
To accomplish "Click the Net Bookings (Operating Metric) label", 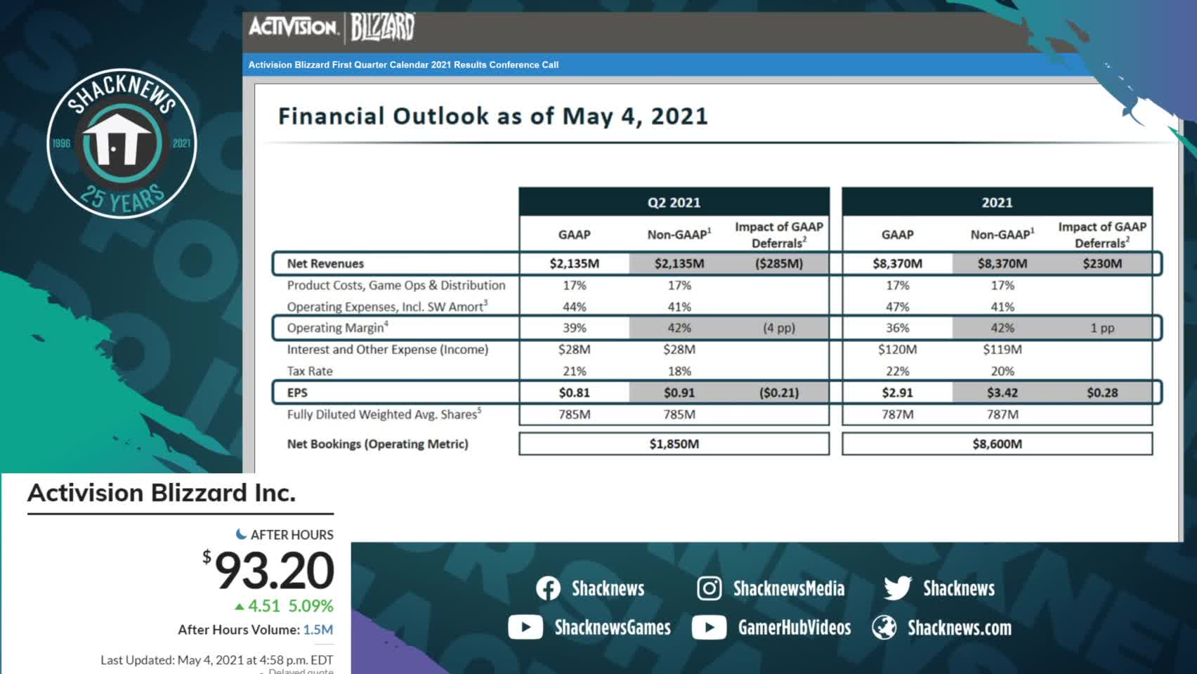I will click(x=377, y=444).
